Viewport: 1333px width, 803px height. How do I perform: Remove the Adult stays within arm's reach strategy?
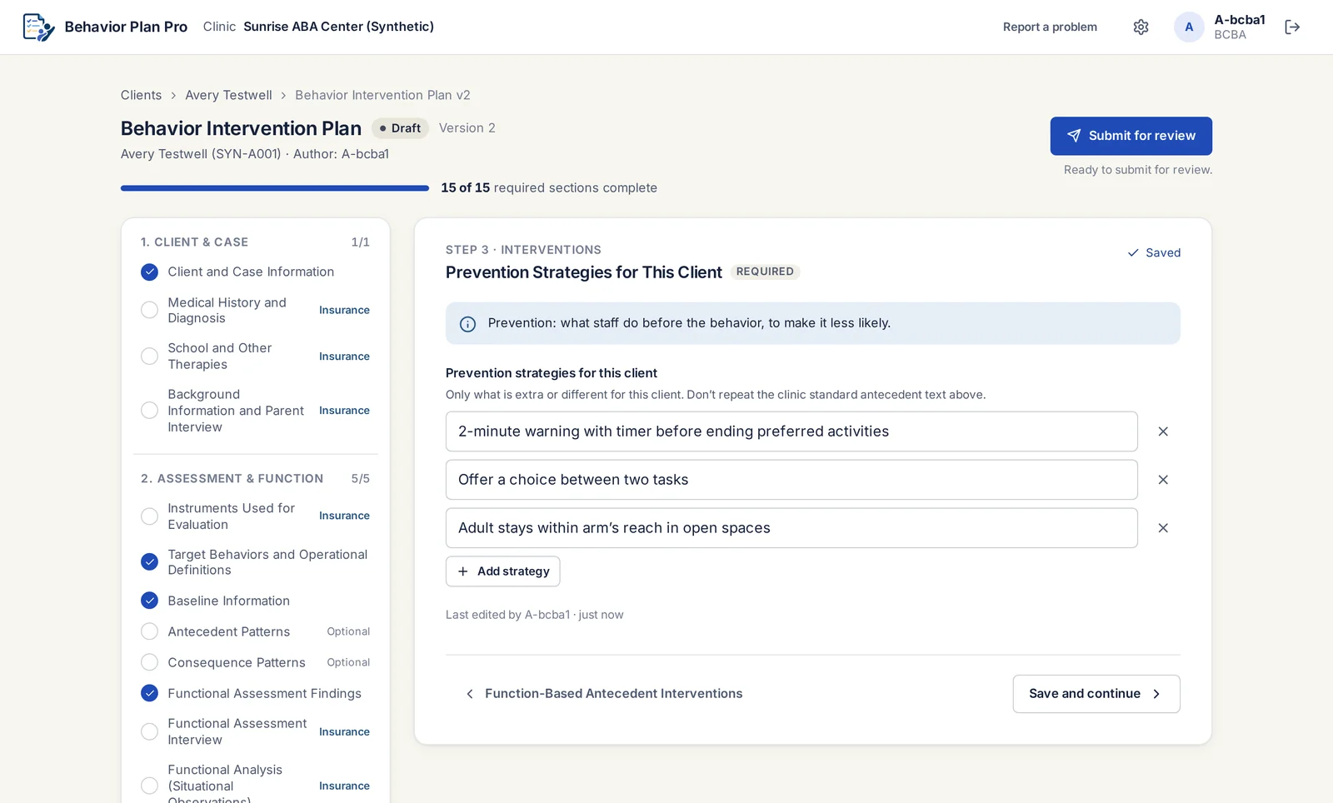tap(1163, 528)
